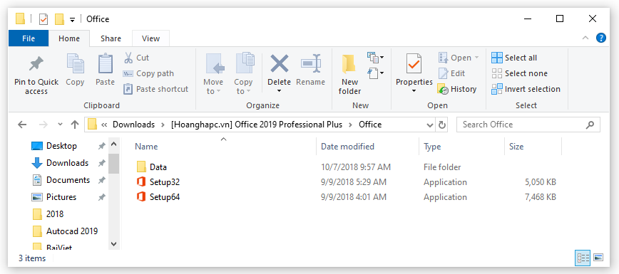Click the Edit command in ribbon
Screen dimensions: 619x274
(x=452, y=73)
